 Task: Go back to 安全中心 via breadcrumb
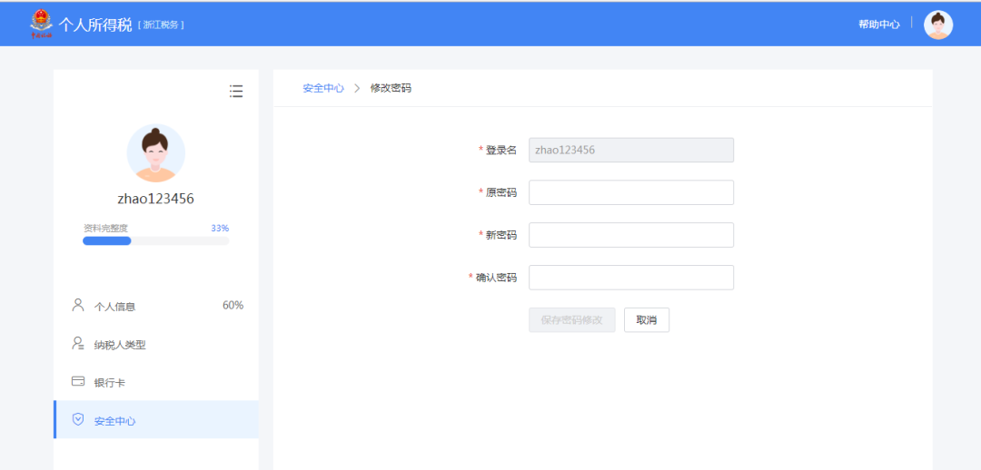[x=323, y=88]
